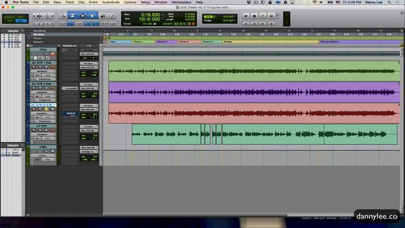This screenshot has width=405, height=228.
Task: Select the AC GTR DI Edit track name
Action: point(42,104)
